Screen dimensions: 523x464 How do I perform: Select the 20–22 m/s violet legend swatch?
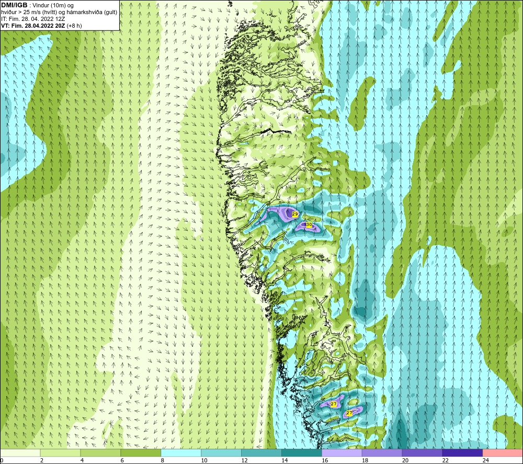tap(422, 452)
